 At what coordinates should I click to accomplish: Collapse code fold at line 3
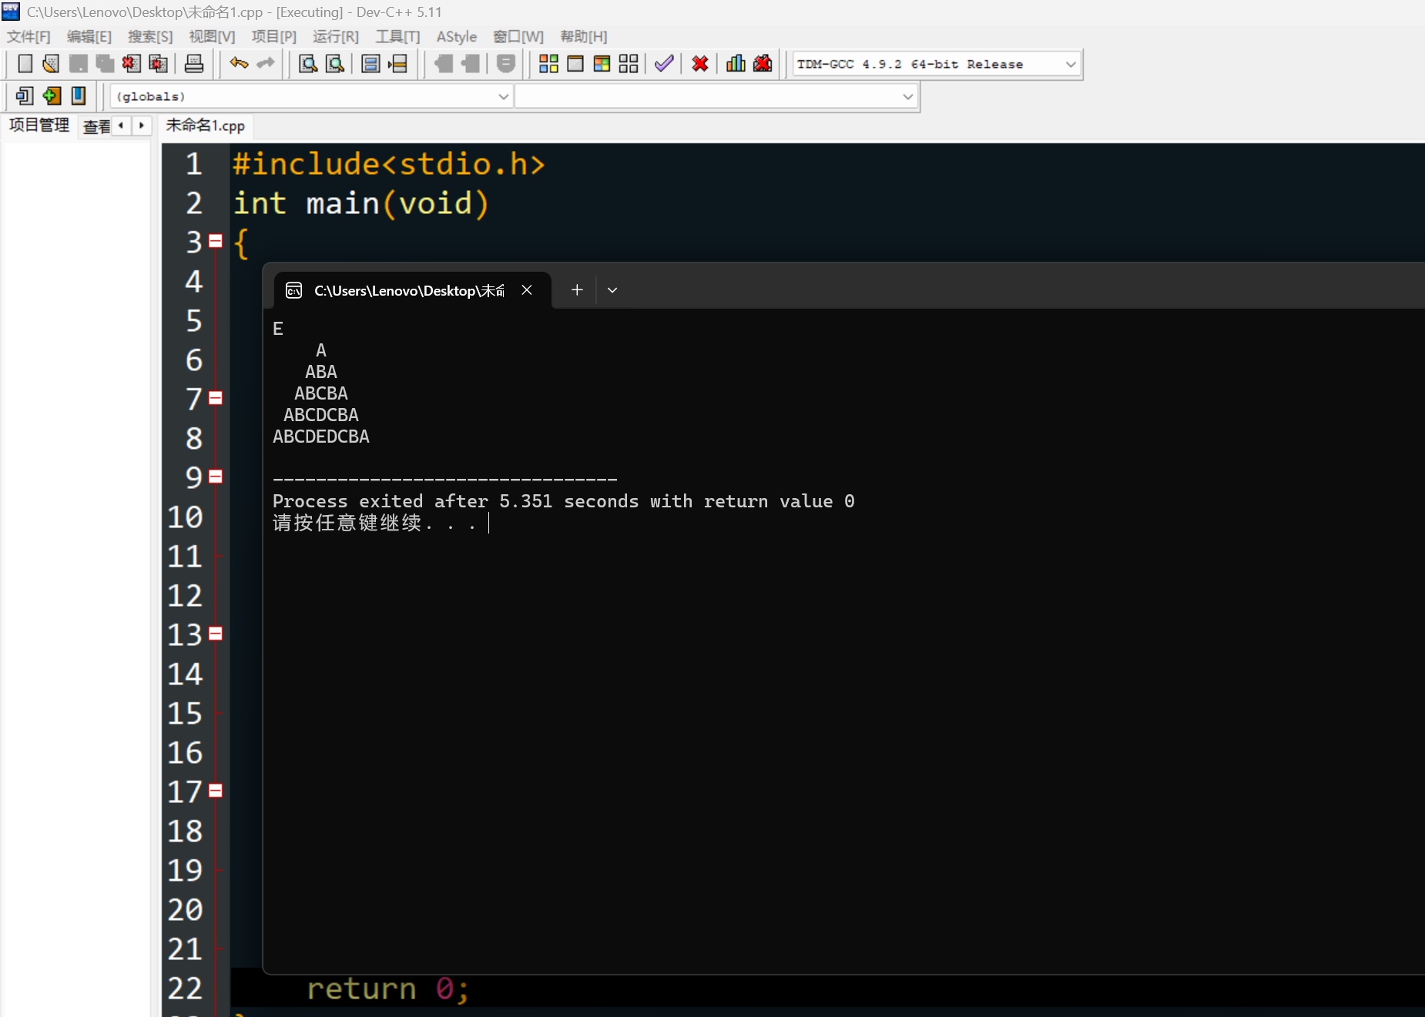216,242
